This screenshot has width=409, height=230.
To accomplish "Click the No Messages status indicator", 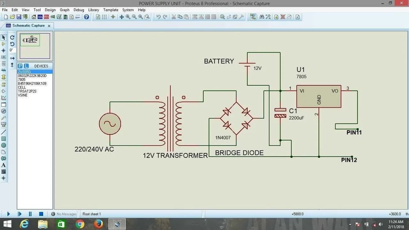I will point(64,214).
